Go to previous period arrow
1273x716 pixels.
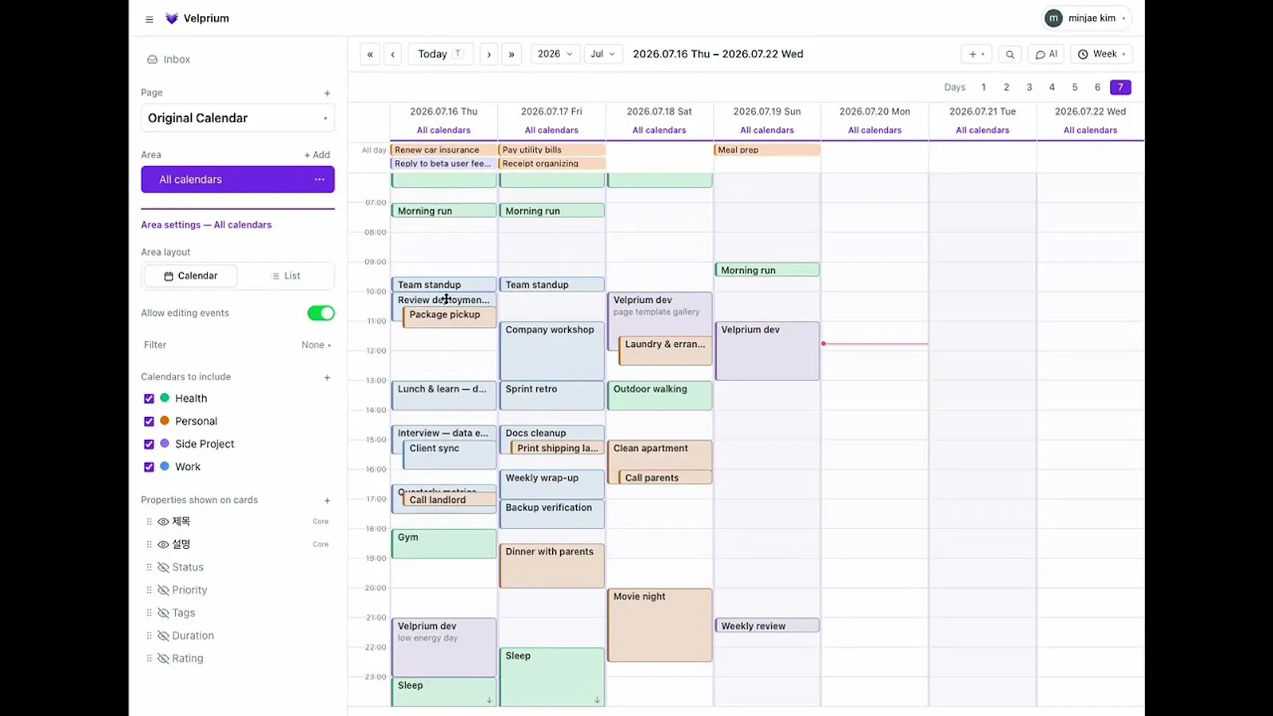(393, 54)
